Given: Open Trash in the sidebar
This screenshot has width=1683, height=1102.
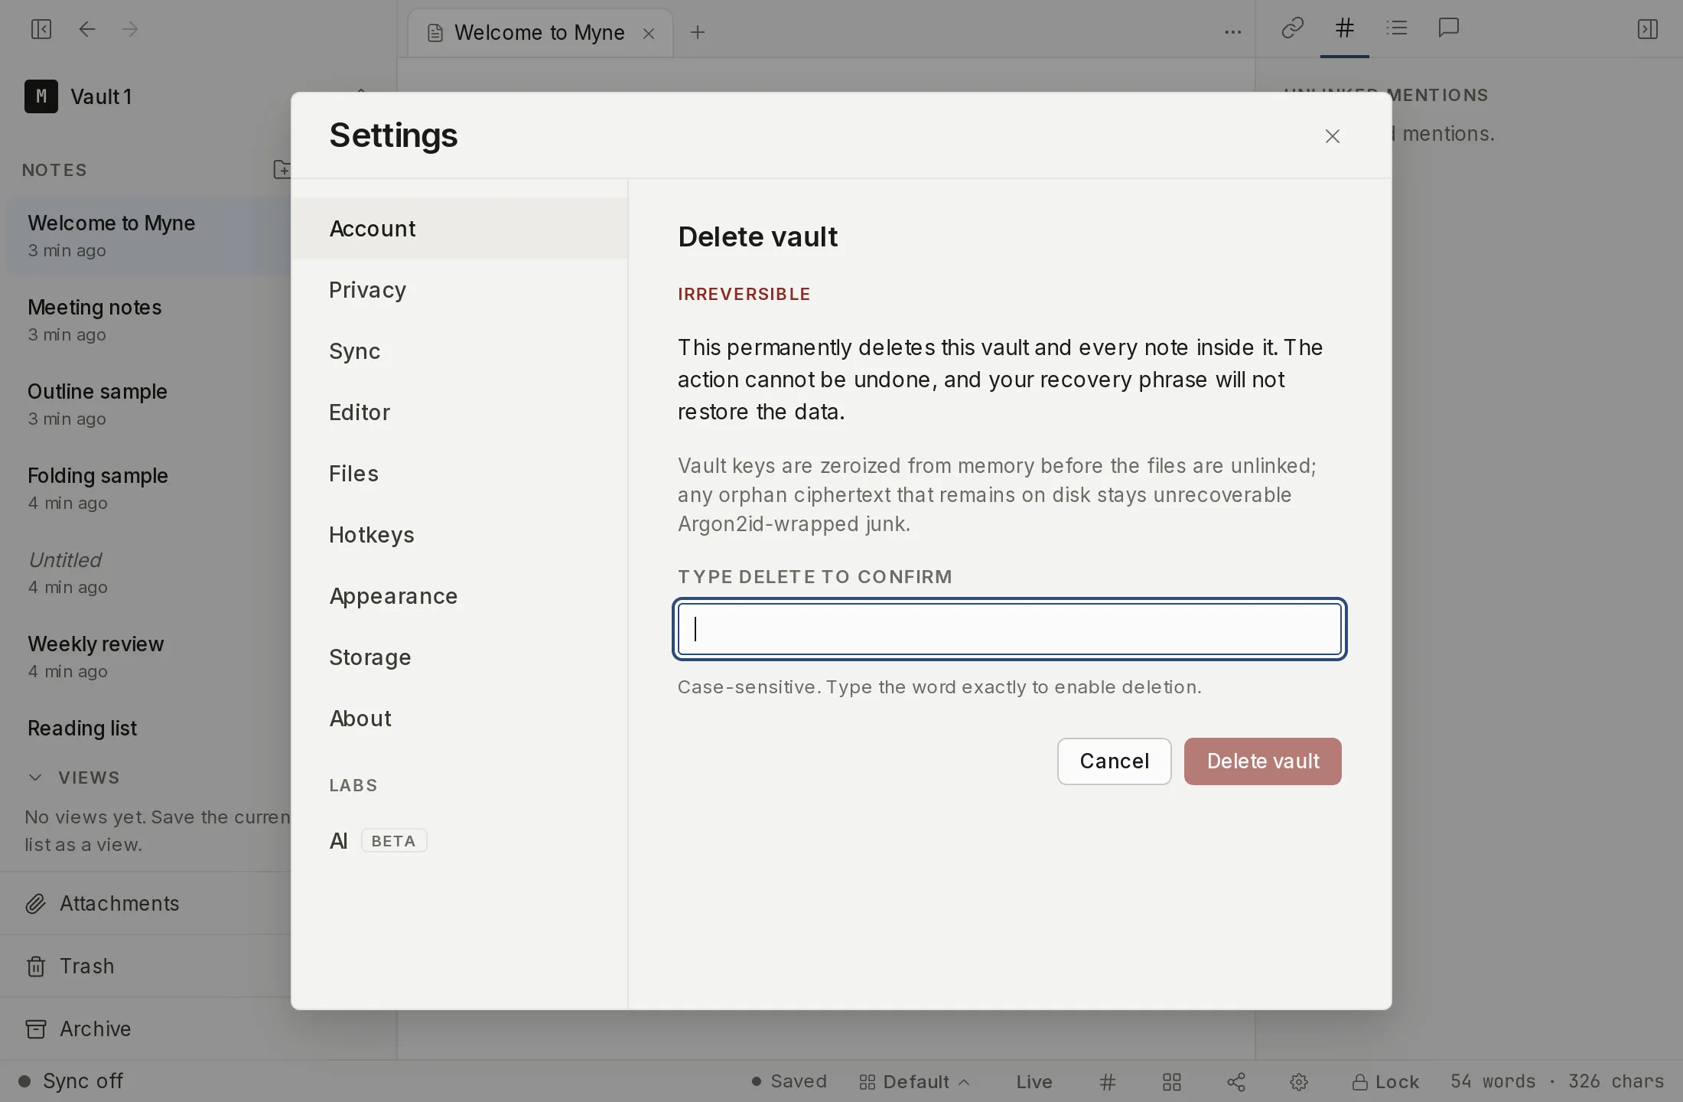Looking at the screenshot, I should tap(145, 966).
